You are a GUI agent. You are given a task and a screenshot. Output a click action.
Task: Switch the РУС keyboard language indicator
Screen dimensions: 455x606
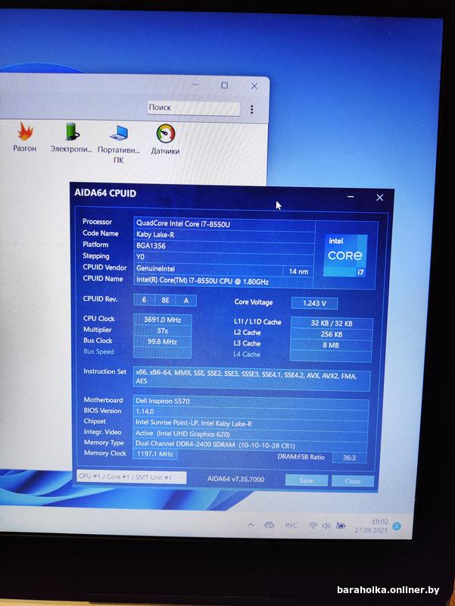[x=291, y=526]
